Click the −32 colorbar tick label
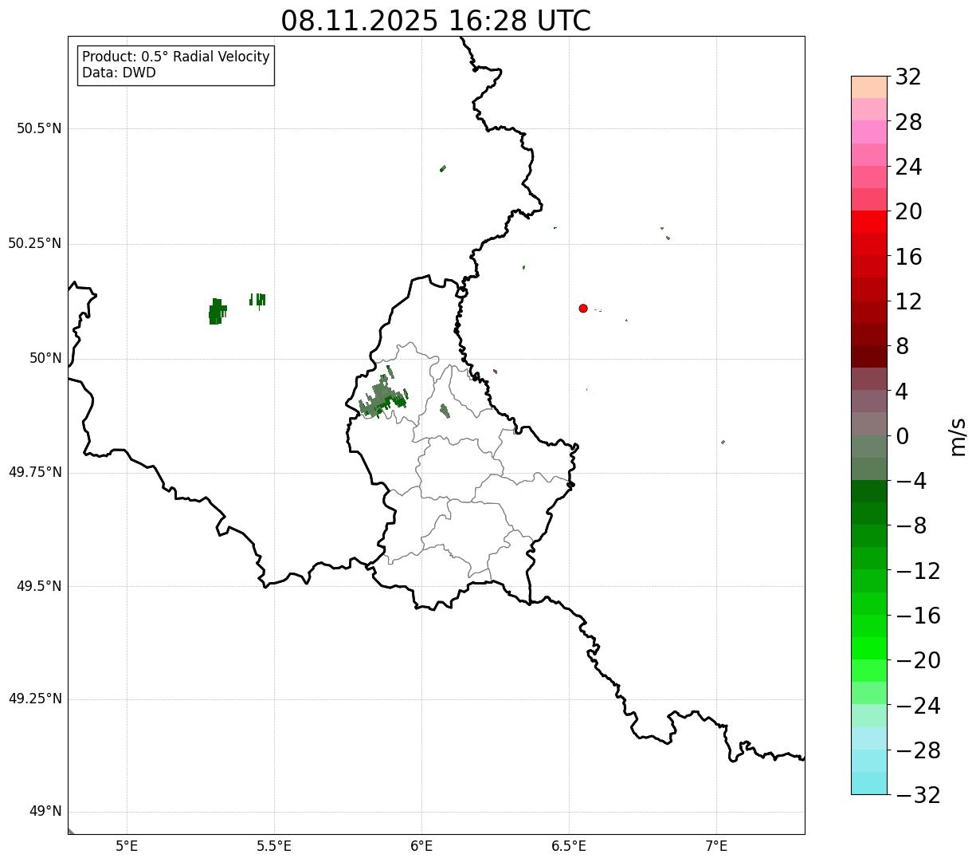This screenshot has width=976, height=862. (x=918, y=795)
